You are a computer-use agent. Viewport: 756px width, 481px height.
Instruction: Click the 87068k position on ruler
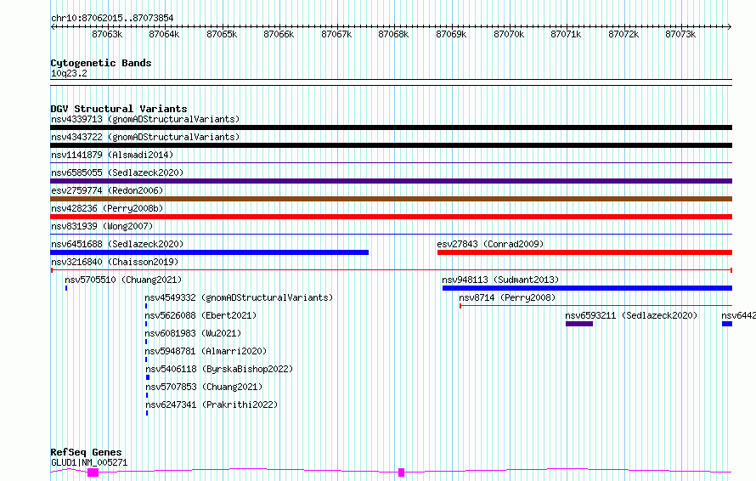coord(393,34)
